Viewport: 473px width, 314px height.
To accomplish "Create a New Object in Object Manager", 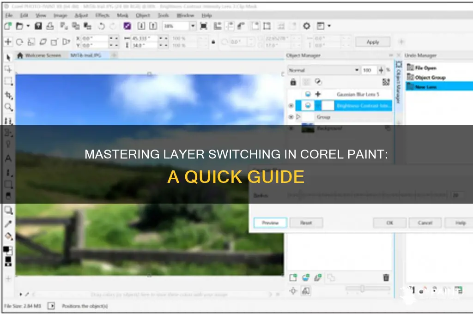I will pyautogui.click(x=293, y=278).
